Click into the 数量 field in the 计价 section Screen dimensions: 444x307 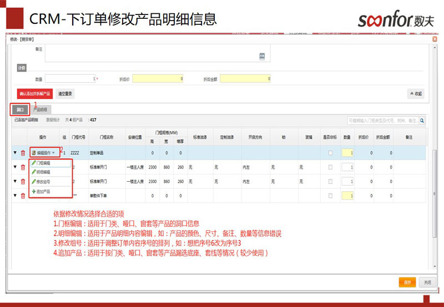[71, 79]
